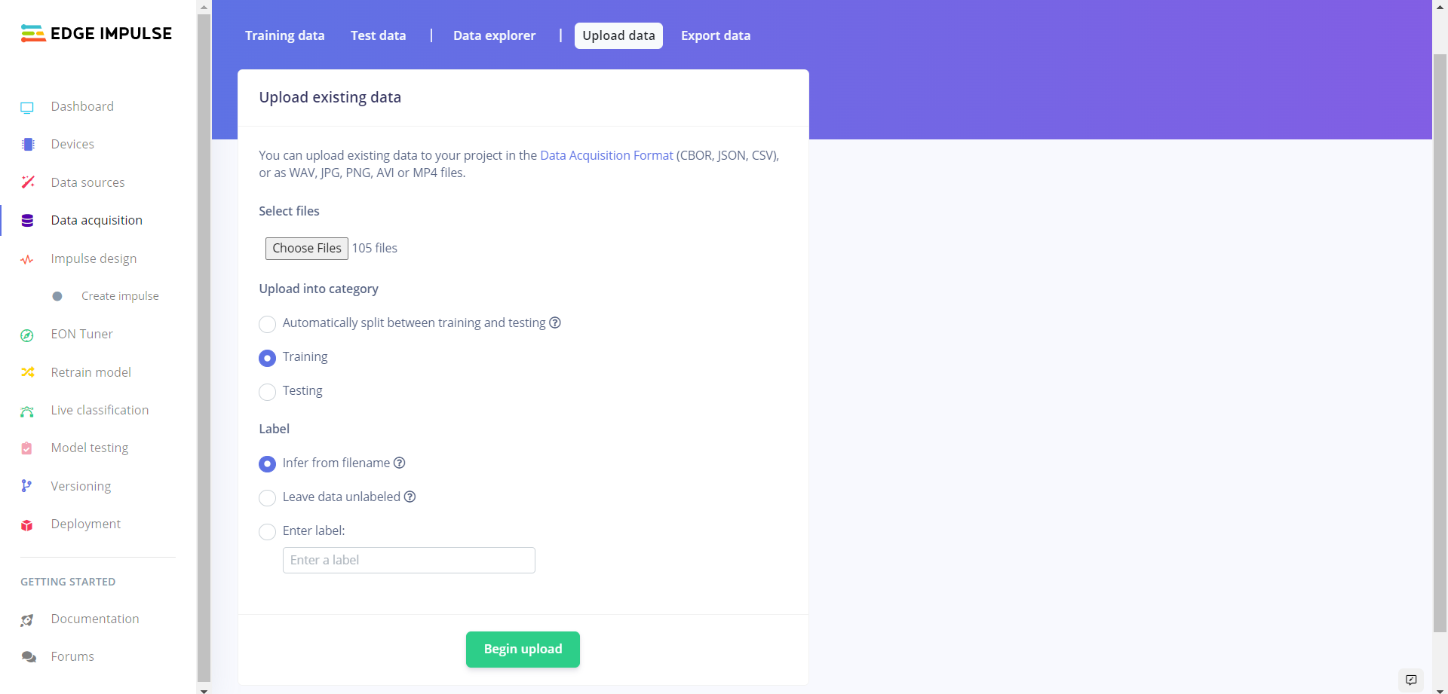Switch to the Data explorer tab
The image size is (1448, 694).
(494, 35)
